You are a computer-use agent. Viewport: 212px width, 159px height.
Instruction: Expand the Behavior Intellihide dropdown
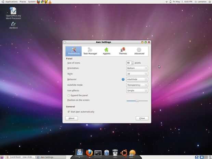(x=137, y=79)
